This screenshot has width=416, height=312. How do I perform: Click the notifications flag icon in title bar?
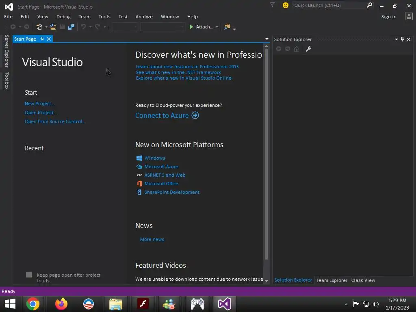(272, 5)
